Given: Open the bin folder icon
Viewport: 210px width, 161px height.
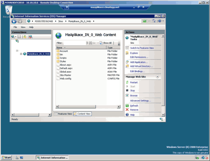Looking at the screenshot, I should [58, 54].
